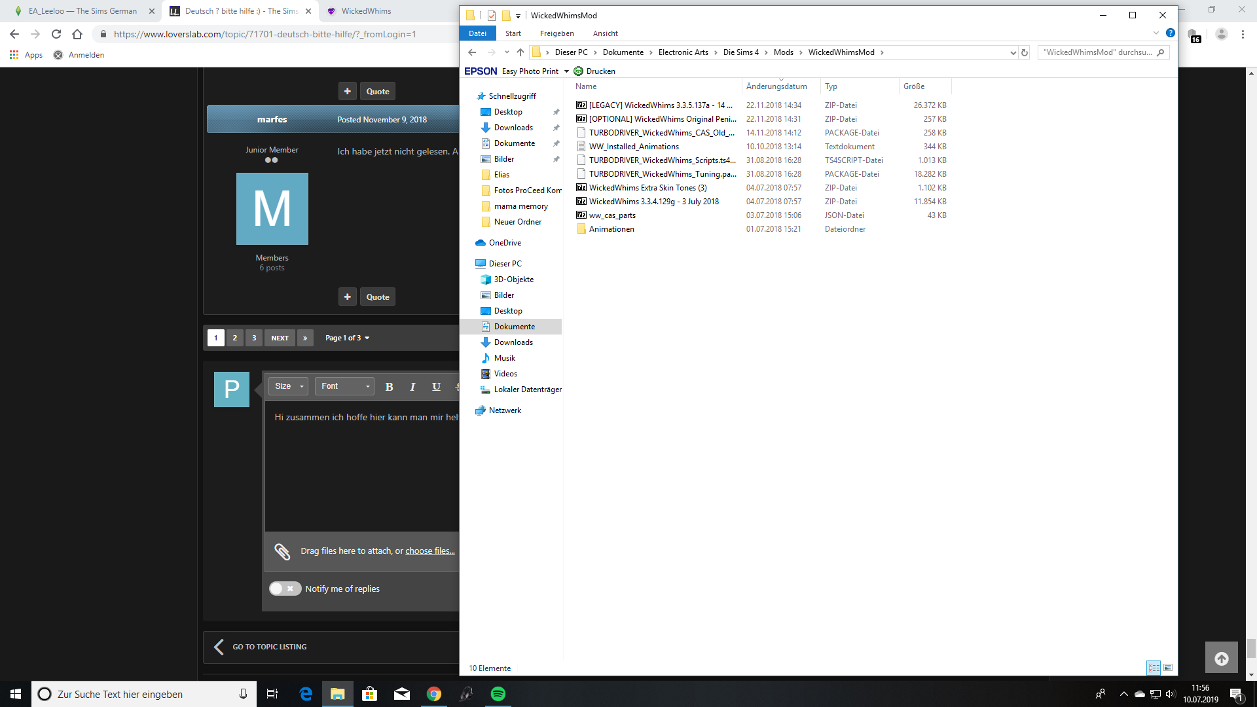Click Quote button under marfes post

pos(378,297)
